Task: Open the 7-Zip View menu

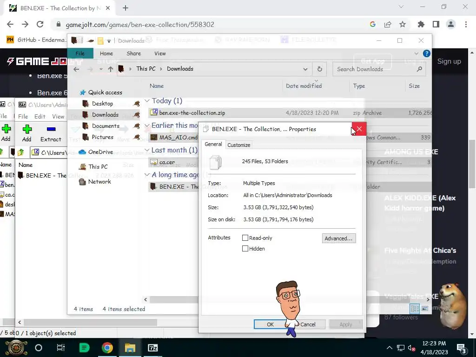Action: pos(58,116)
